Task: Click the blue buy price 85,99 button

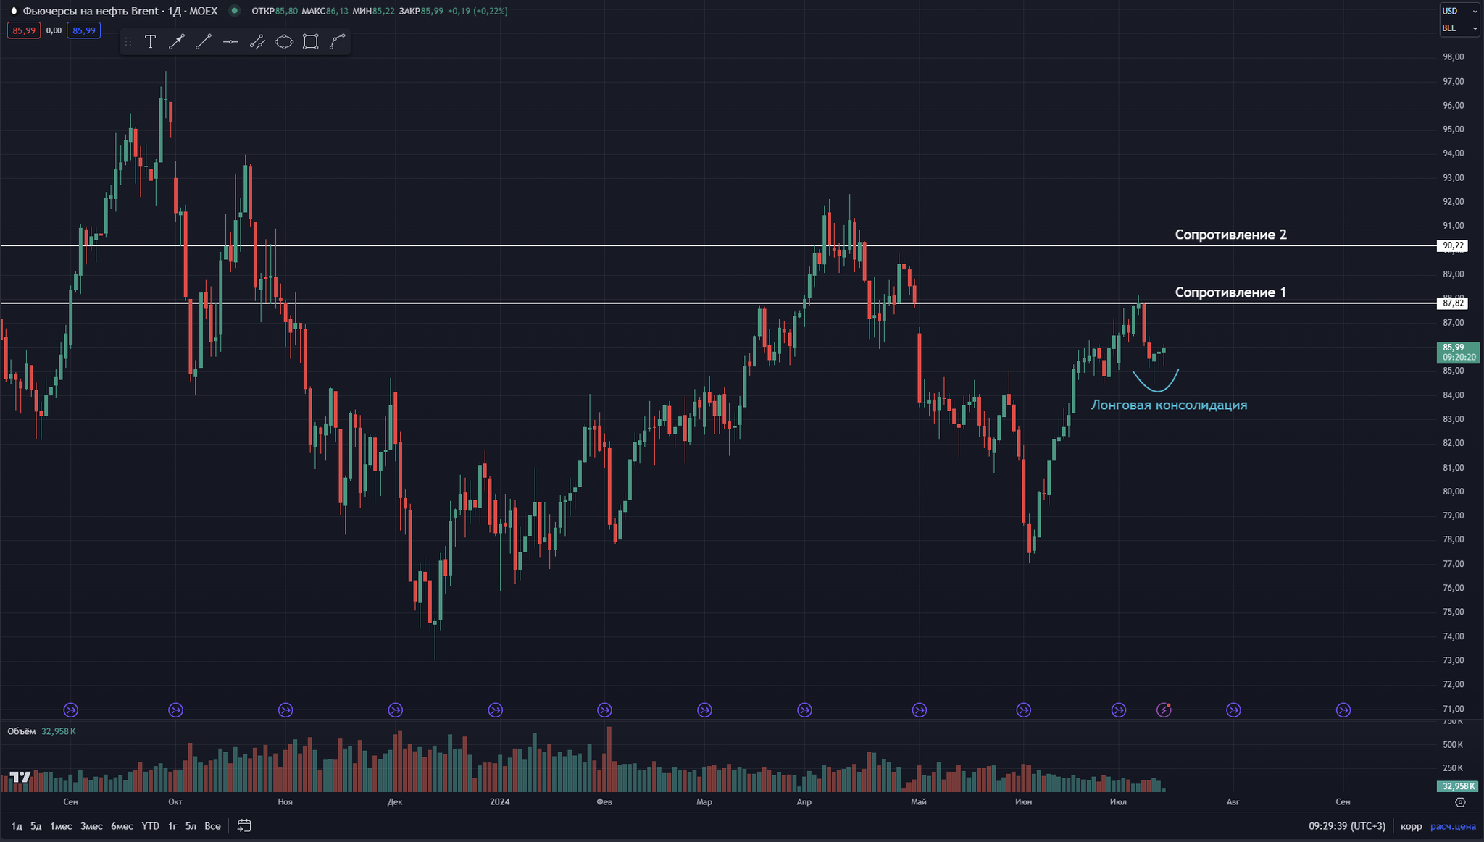Action: [x=83, y=30]
